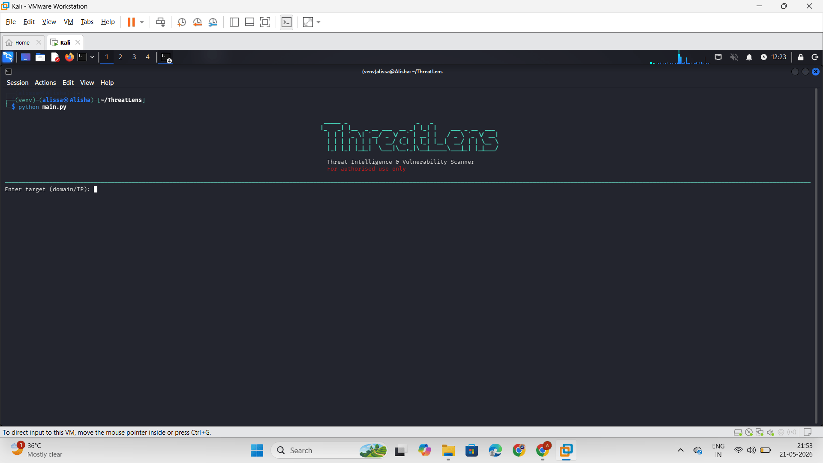Launch the Kali file manager

[x=40, y=57]
